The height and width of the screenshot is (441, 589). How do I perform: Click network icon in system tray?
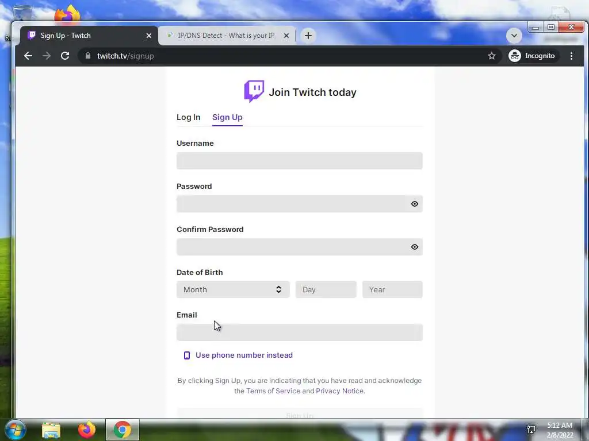click(531, 429)
